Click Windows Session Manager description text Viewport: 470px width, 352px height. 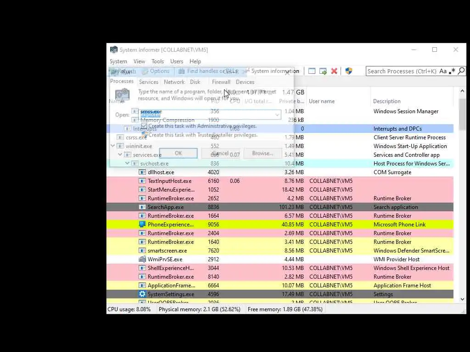point(406,111)
